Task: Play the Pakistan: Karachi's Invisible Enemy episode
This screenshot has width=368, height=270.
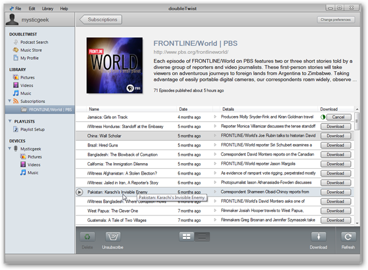Action: click(x=79, y=192)
